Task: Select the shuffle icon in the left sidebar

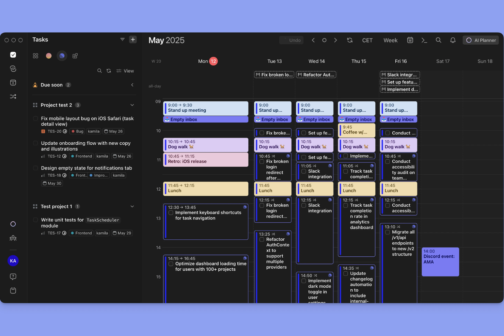Action: [13, 96]
